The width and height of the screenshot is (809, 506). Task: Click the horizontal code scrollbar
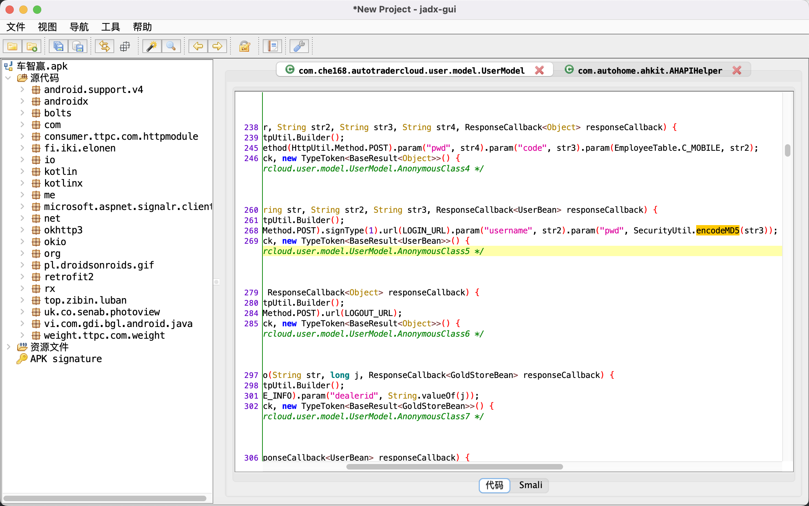point(454,467)
